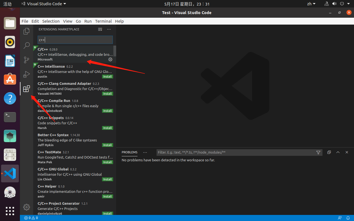Focus the extensions search box
Screen dimensions: 354x221
[75, 40]
